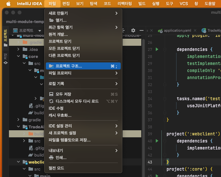Viewport: 221px width, 177px height.
Task: Choose 다른 프로젝트 닫기
Action: 83,55
